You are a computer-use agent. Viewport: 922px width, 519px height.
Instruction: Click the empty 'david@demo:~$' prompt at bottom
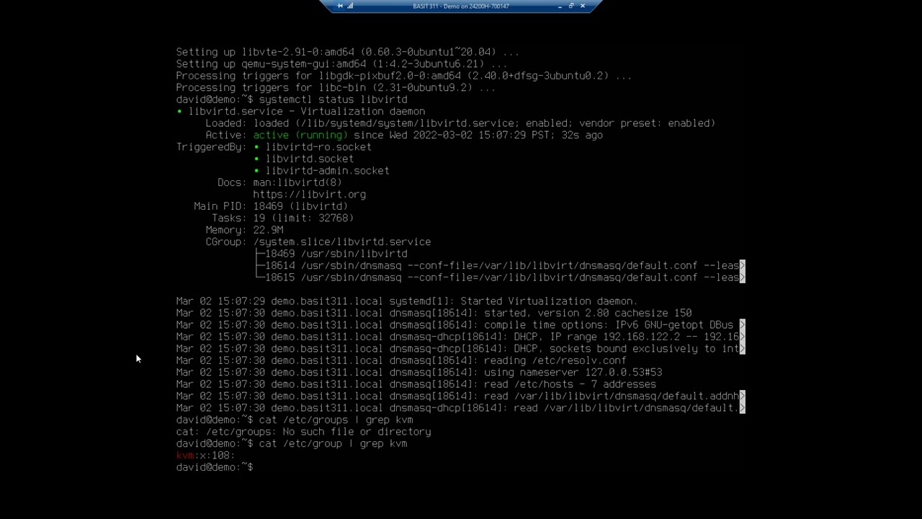[x=215, y=467]
